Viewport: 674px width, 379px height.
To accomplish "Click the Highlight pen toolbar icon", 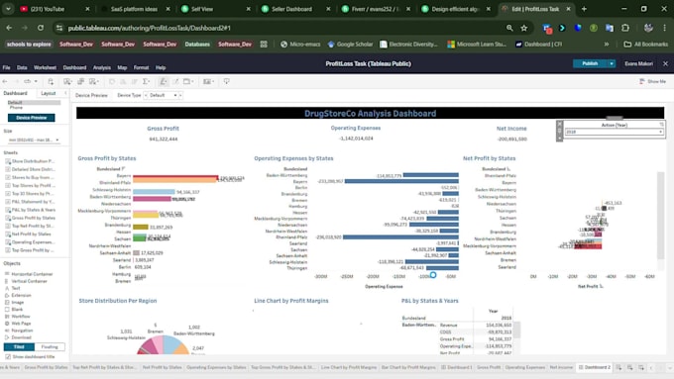I will click(164, 81).
